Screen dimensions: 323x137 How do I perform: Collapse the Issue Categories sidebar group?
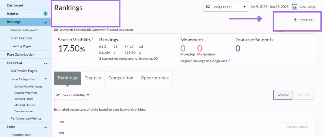45,79
